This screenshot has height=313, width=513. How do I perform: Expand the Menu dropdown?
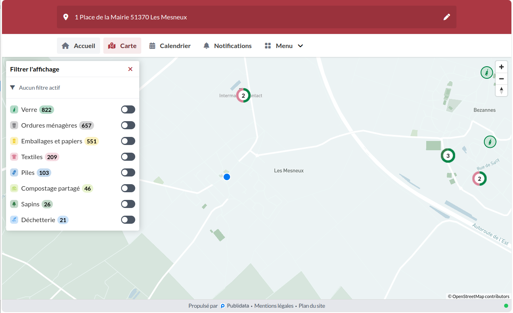click(x=284, y=46)
